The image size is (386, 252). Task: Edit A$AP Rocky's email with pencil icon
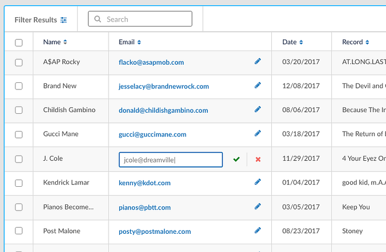pos(258,61)
